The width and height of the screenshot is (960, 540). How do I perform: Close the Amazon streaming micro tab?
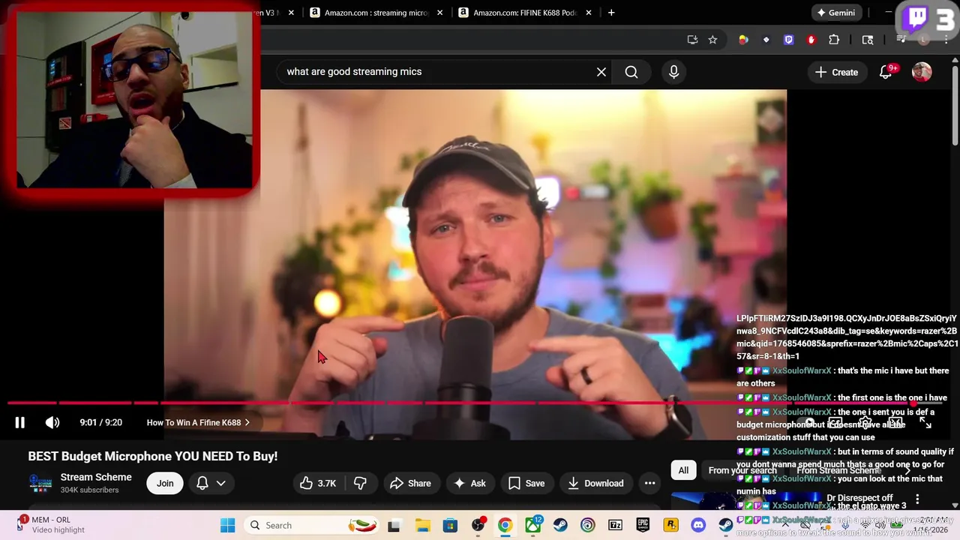pyautogui.click(x=440, y=13)
